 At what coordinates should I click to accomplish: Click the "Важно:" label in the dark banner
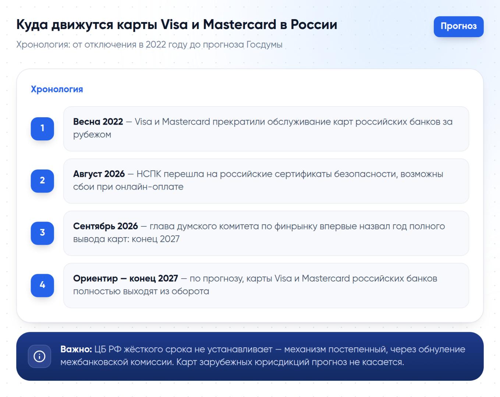pos(76,349)
